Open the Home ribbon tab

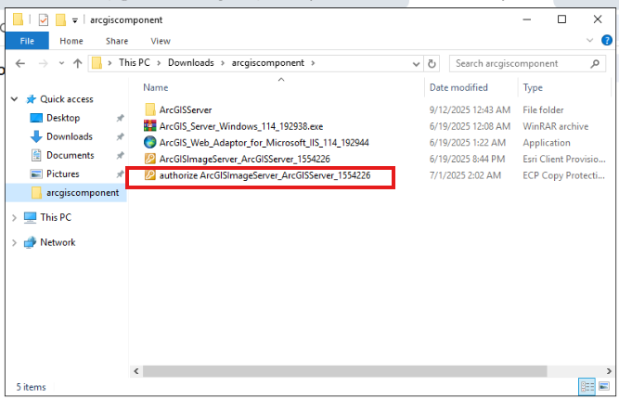[71, 41]
